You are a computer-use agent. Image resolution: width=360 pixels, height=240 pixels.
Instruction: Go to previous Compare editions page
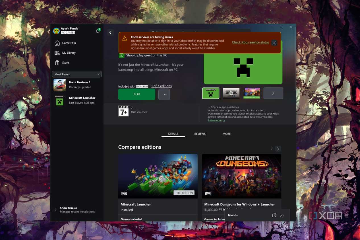(x=272, y=148)
